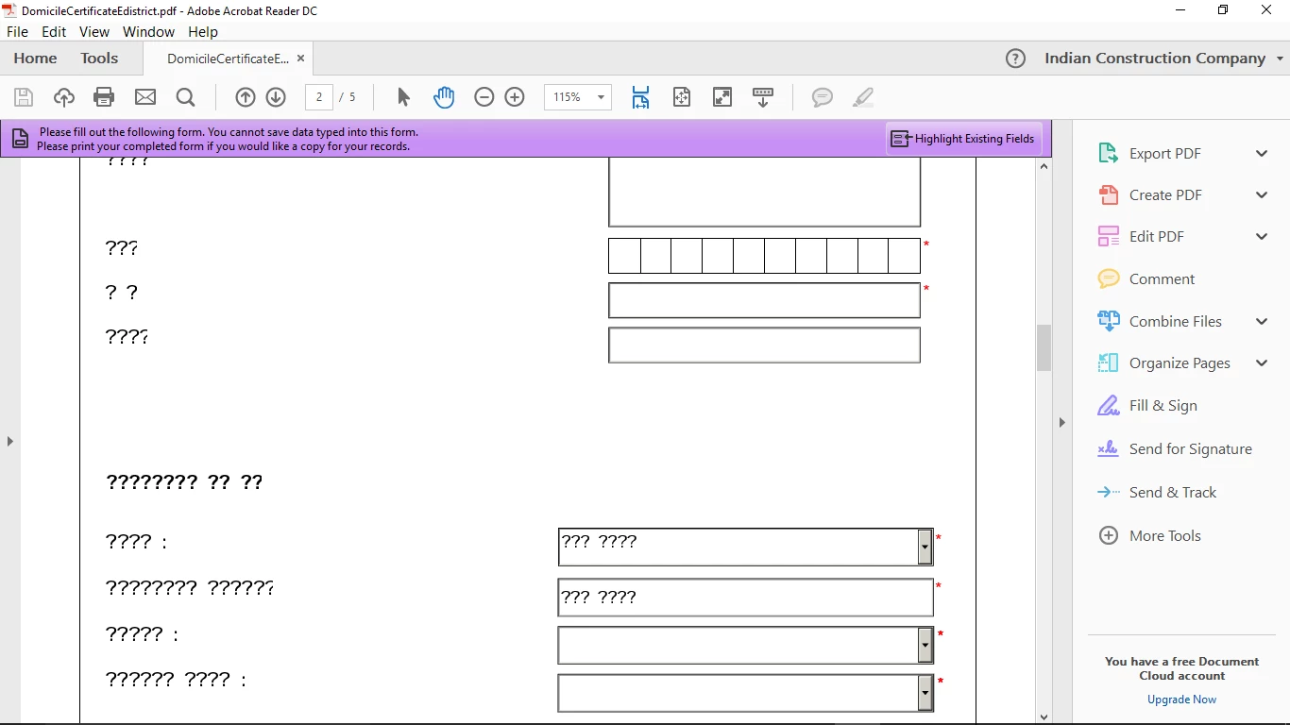Screen dimensions: 1290x725
Task: Click the vertical scrollbar thumb
Action: pyautogui.click(x=1044, y=347)
